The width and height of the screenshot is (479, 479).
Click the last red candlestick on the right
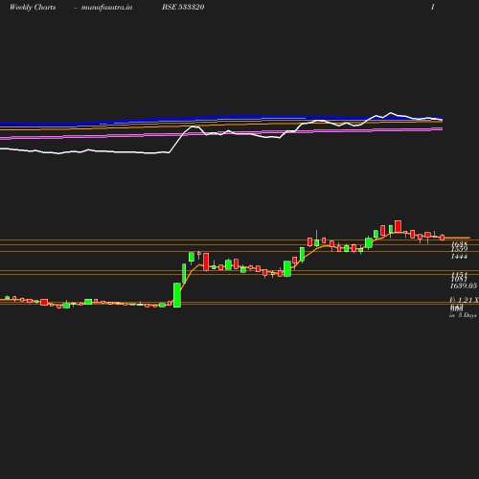443,238
